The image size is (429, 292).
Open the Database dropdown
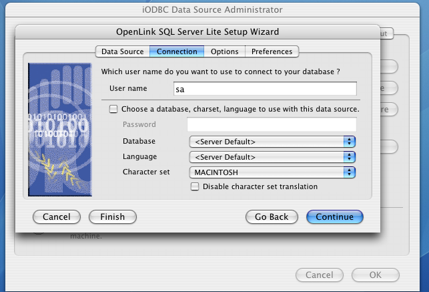tap(272, 142)
